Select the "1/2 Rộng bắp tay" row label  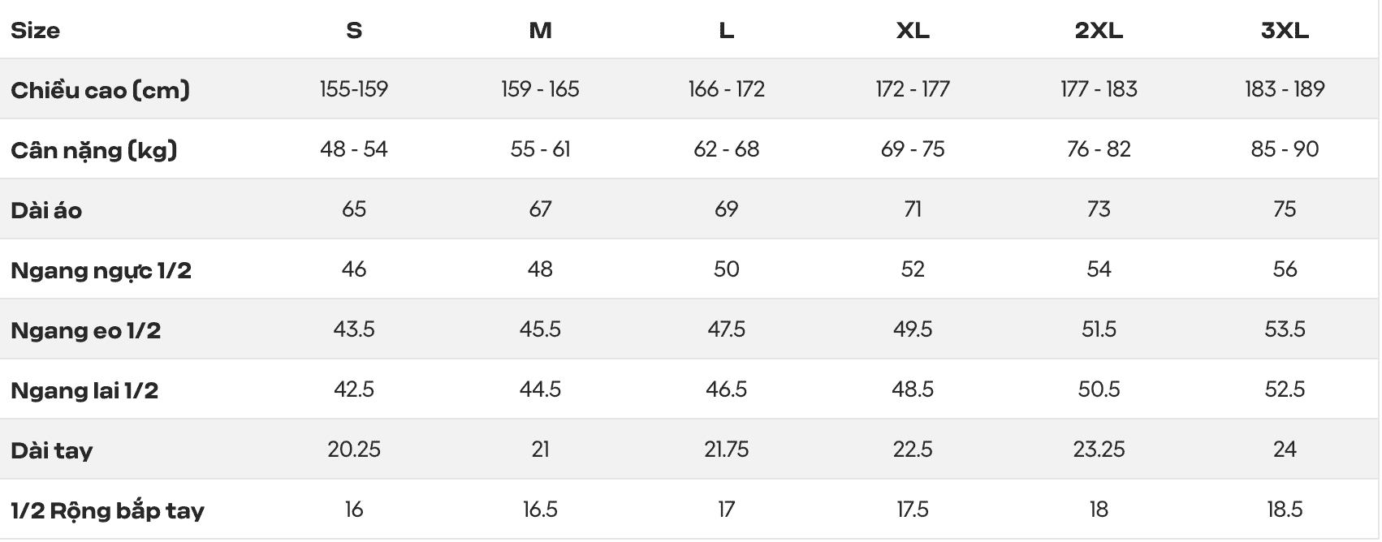pyautogui.click(x=107, y=510)
